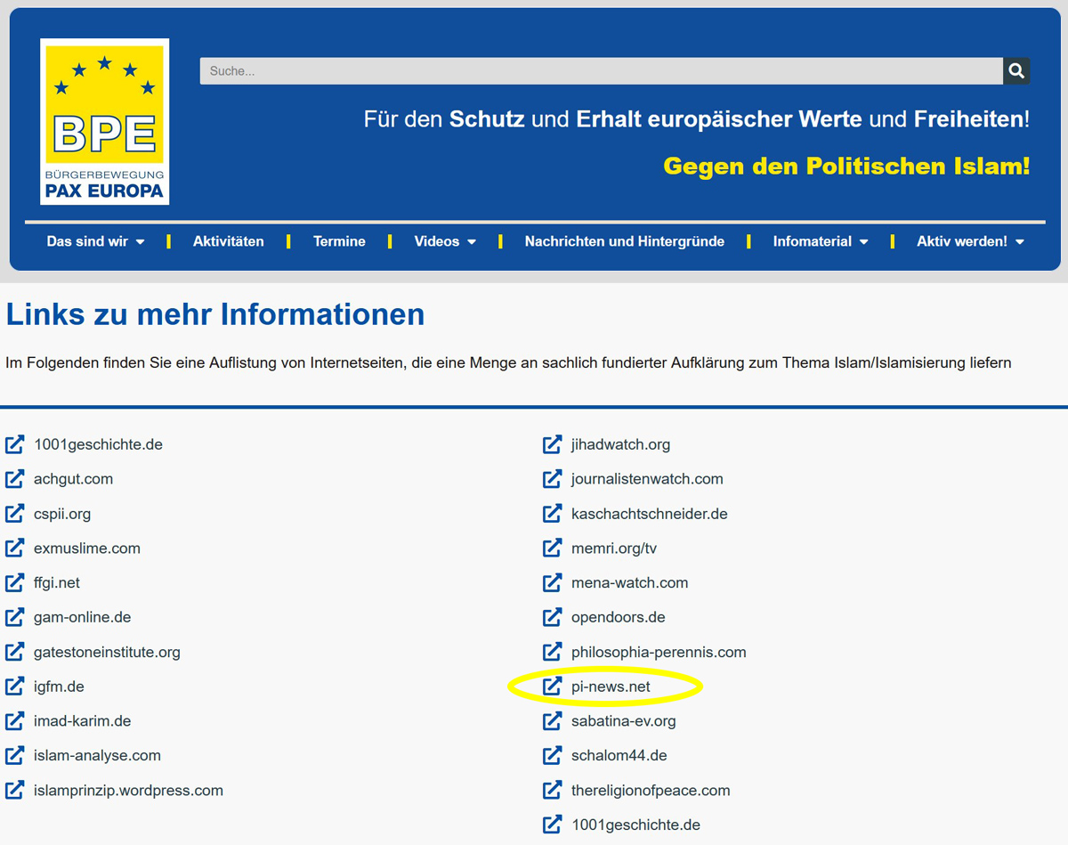
Task: Visit the sabatina-ev.org link
Action: pyautogui.click(x=624, y=721)
